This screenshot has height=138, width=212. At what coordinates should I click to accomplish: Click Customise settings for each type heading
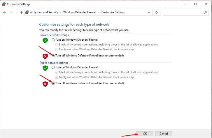pos(74,24)
